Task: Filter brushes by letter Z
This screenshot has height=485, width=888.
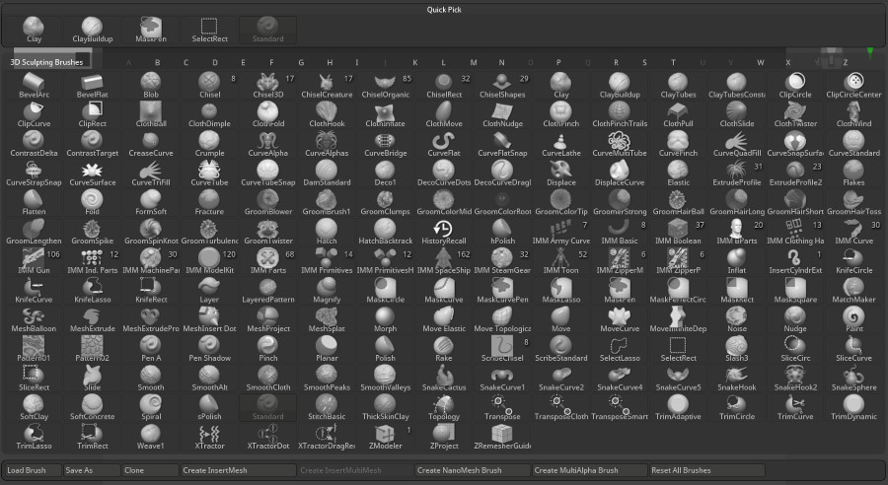Action: tap(846, 62)
